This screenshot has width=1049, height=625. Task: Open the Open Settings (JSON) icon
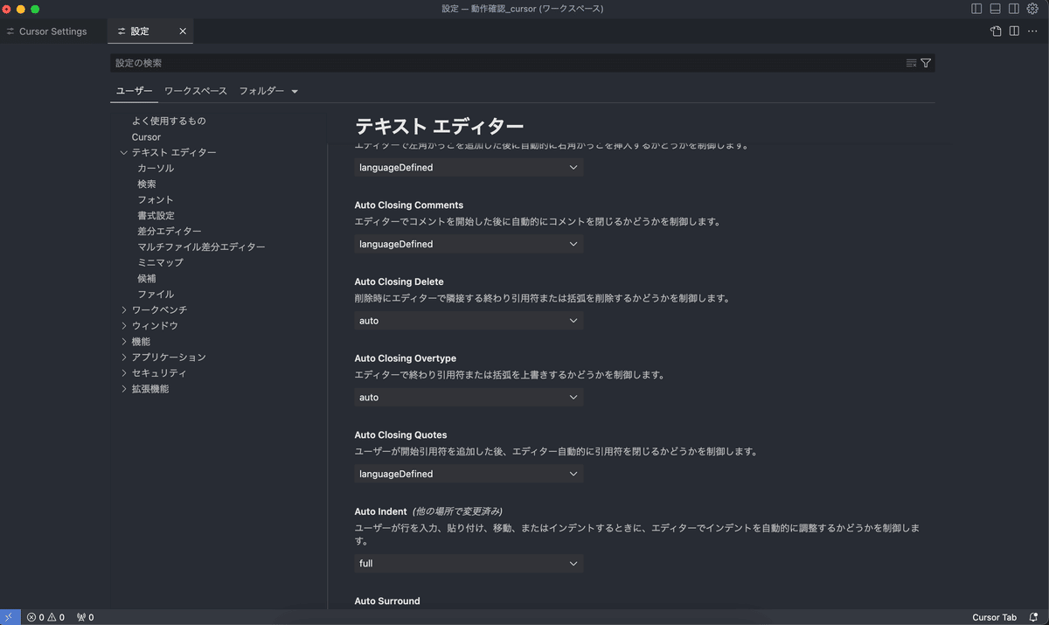coord(996,31)
